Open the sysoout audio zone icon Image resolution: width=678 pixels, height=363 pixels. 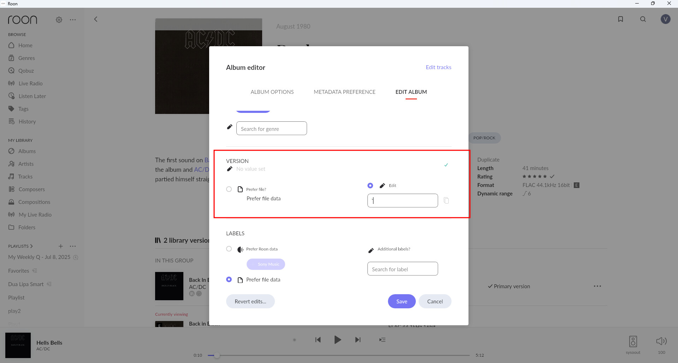coord(633,341)
